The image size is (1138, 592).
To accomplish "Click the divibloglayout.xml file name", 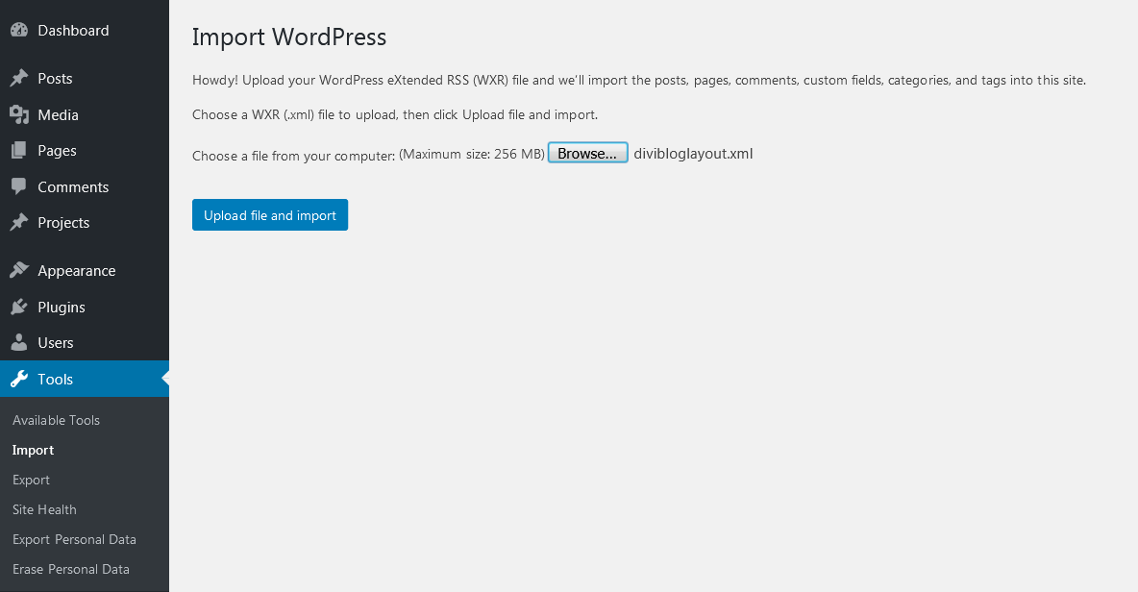I will pos(693,153).
